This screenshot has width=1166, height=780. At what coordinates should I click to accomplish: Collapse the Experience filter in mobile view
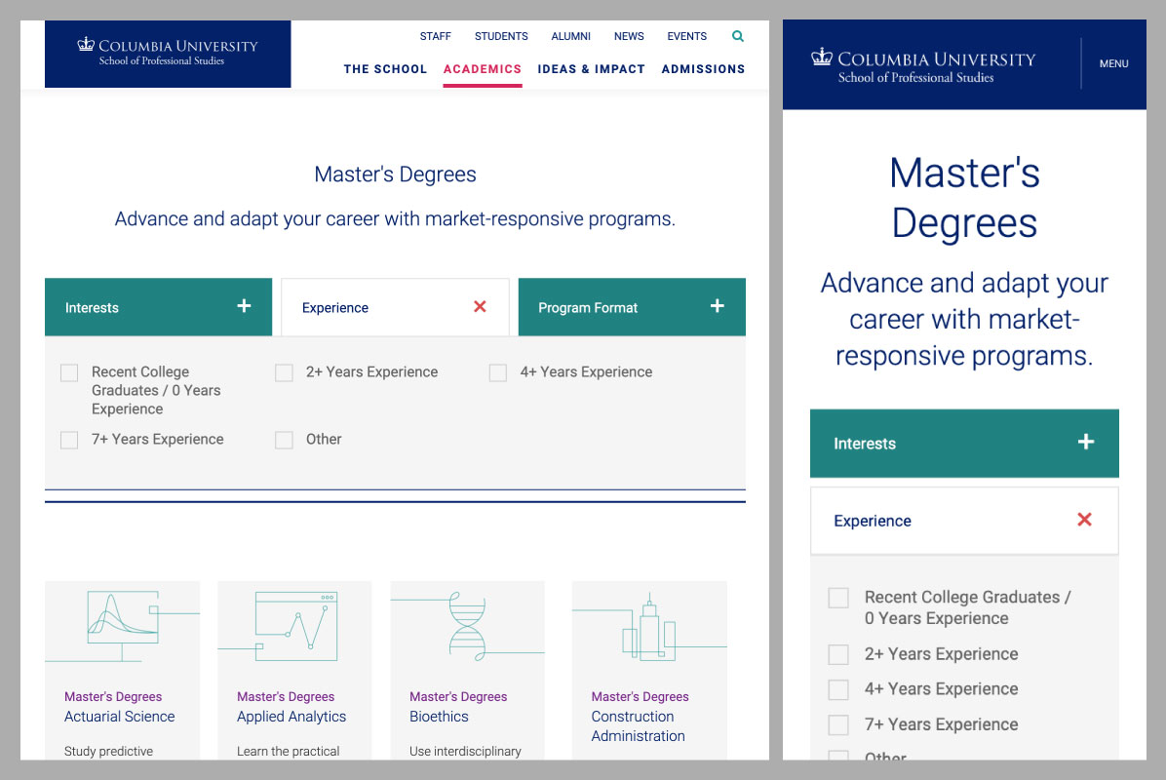(x=964, y=521)
